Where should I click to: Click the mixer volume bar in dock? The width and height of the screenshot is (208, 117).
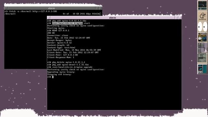205,69
